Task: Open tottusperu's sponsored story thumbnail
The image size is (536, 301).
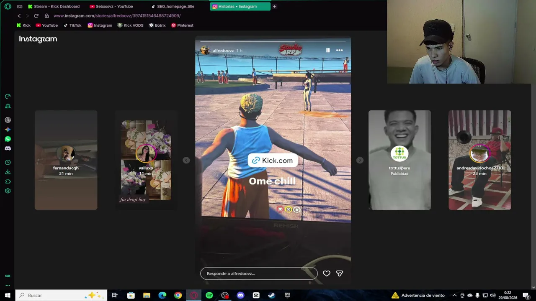Action: (x=399, y=160)
